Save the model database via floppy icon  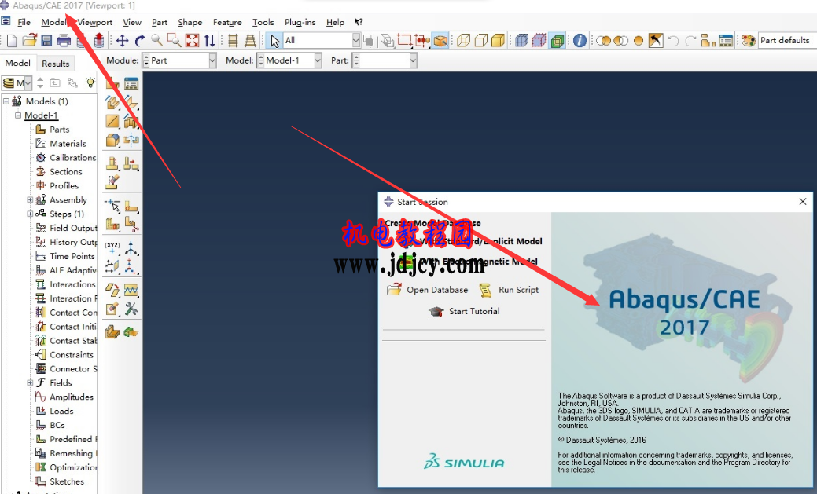pyautogui.click(x=46, y=40)
